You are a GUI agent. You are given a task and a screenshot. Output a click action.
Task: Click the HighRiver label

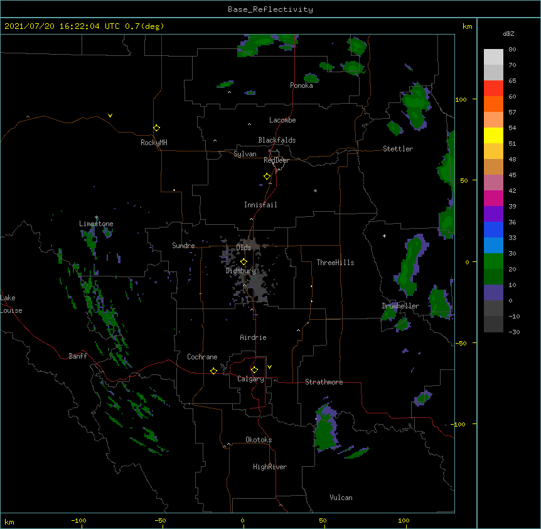tap(270, 467)
